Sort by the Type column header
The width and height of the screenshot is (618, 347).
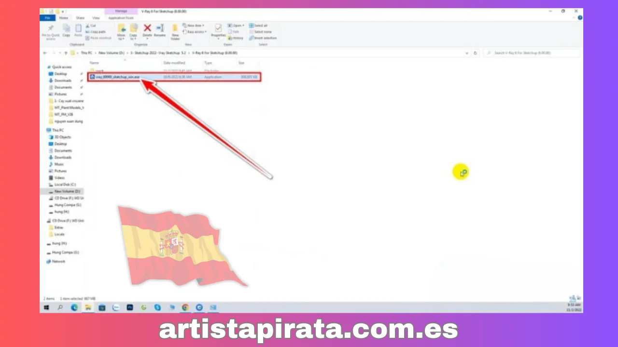coord(208,63)
